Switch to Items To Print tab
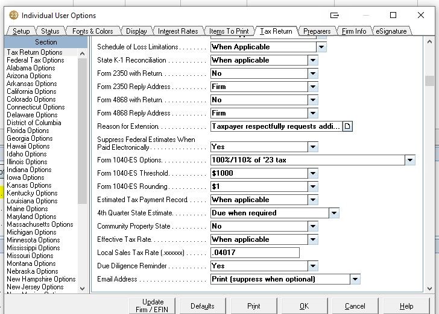 tap(229, 31)
